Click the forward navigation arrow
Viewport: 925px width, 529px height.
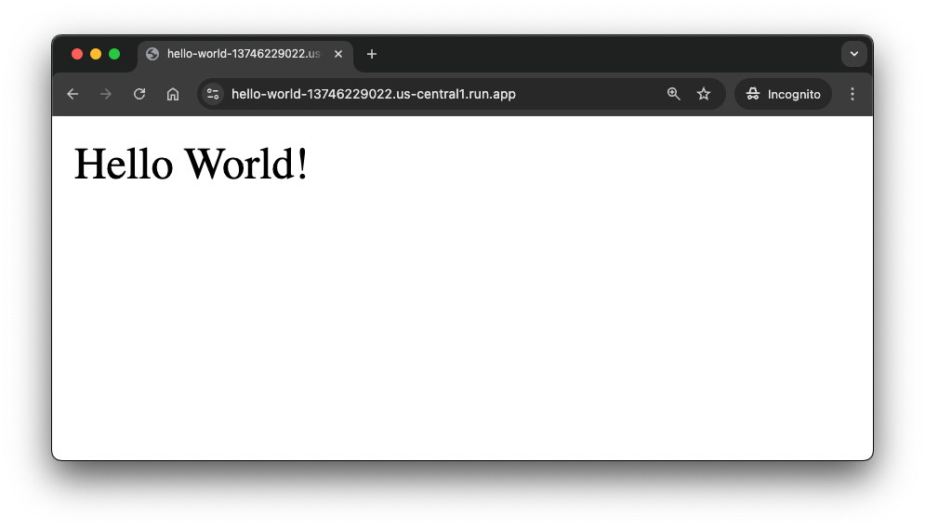(x=106, y=94)
